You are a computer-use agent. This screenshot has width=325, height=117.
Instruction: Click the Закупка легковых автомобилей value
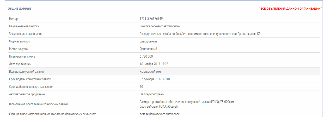(x=160, y=26)
